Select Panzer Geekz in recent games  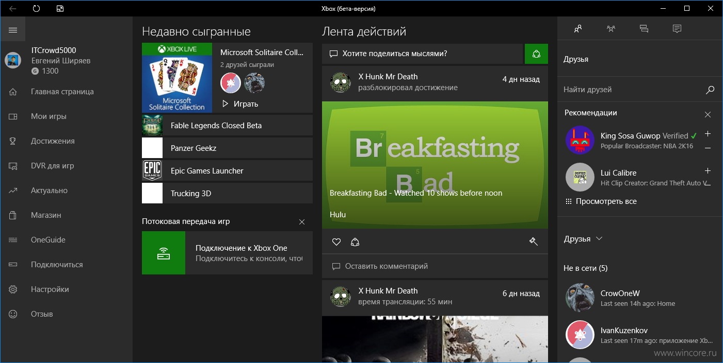(x=227, y=148)
